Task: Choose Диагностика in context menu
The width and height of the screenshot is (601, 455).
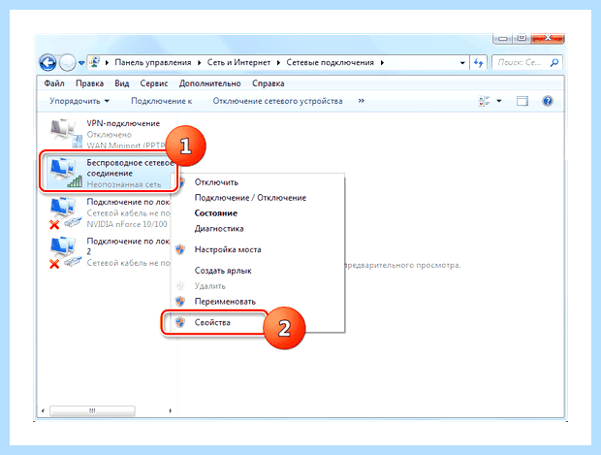Action: click(x=219, y=229)
